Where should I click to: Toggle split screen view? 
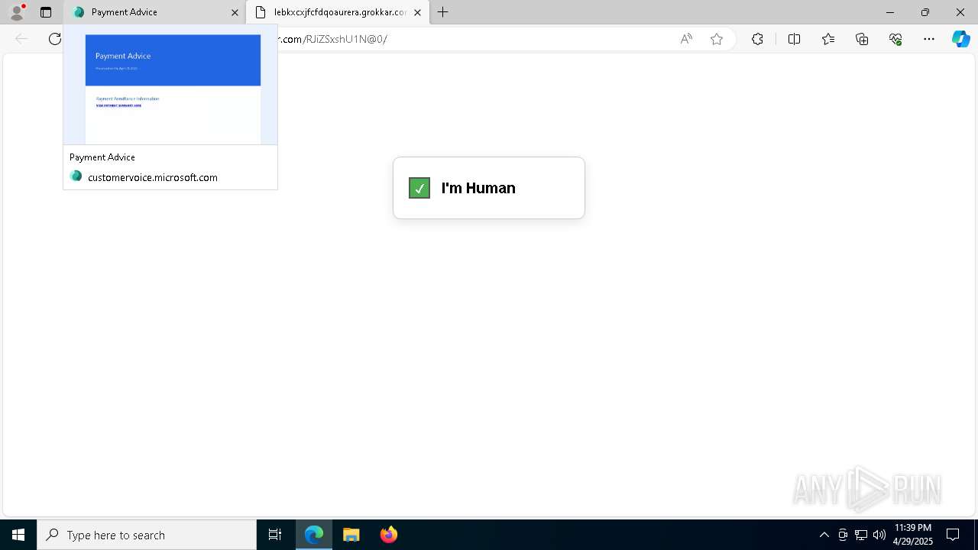(x=794, y=39)
